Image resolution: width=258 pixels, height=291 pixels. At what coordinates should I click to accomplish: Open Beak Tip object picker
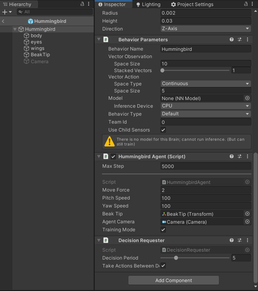(247, 213)
